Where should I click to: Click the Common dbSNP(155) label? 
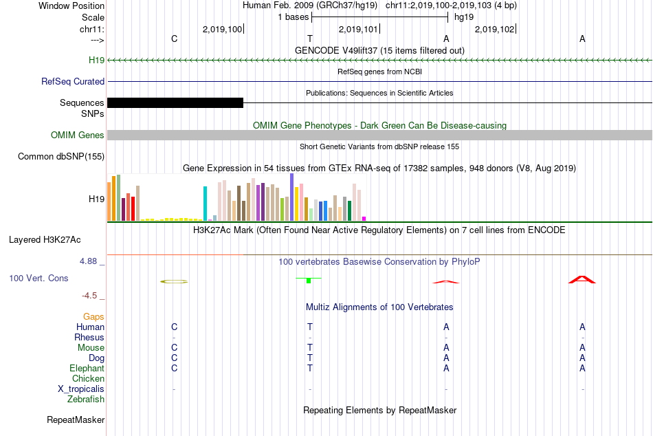pyautogui.click(x=61, y=156)
